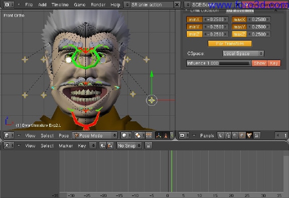Open the Key menu in Action Editor

(x=82, y=145)
